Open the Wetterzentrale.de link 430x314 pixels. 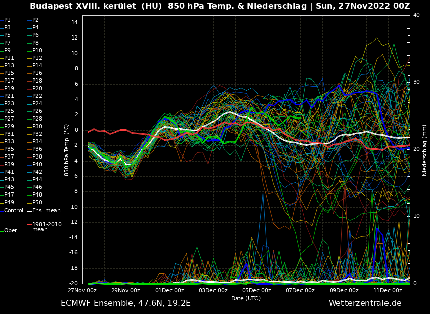[x=365, y=303]
